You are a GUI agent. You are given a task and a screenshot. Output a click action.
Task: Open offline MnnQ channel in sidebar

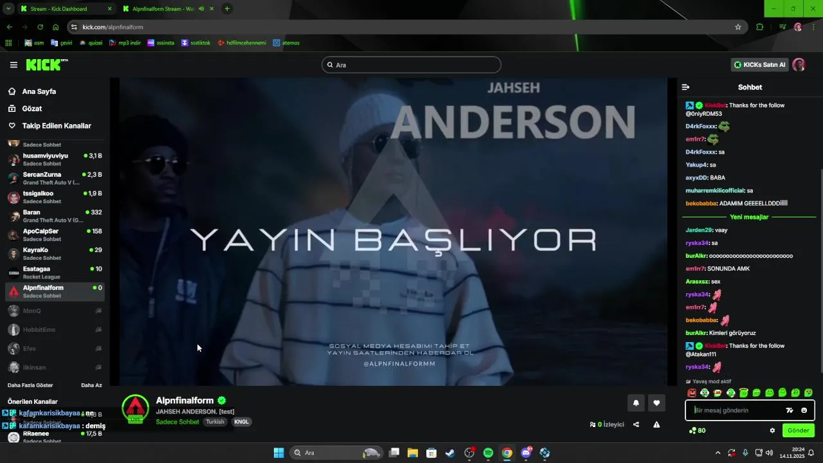[55, 311]
